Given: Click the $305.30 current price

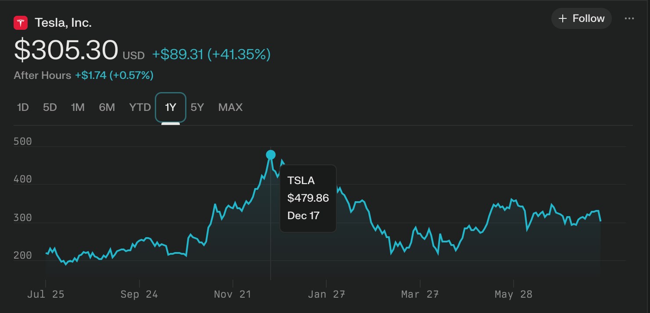Looking at the screenshot, I should pyautogui.click(x=66, y=50).
